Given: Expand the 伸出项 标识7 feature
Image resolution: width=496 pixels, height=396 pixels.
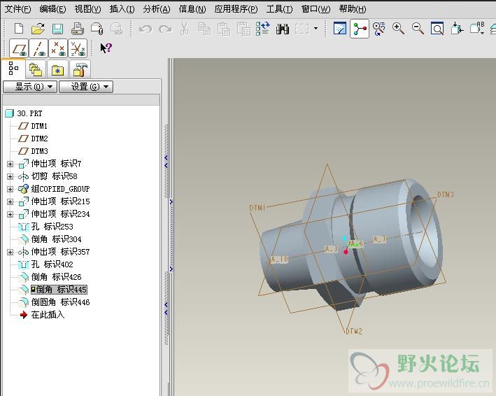Looking at the screenshot, I should click(x=10, y=164).
